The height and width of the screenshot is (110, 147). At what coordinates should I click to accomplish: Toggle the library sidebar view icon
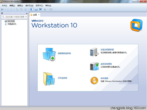point(32,9)
